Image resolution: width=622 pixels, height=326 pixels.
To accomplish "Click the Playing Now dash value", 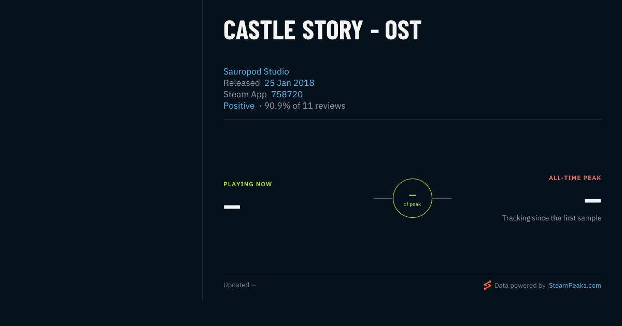I will click(232, 207).
